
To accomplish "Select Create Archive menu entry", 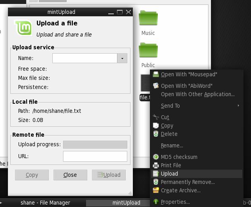I will [x=180, y=190].
